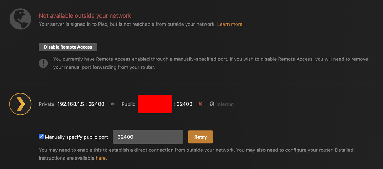383x169 pixels.
Task: Click the 'Not available outside your network' heading
Action: pyautogui.click(x=85, y=16)
